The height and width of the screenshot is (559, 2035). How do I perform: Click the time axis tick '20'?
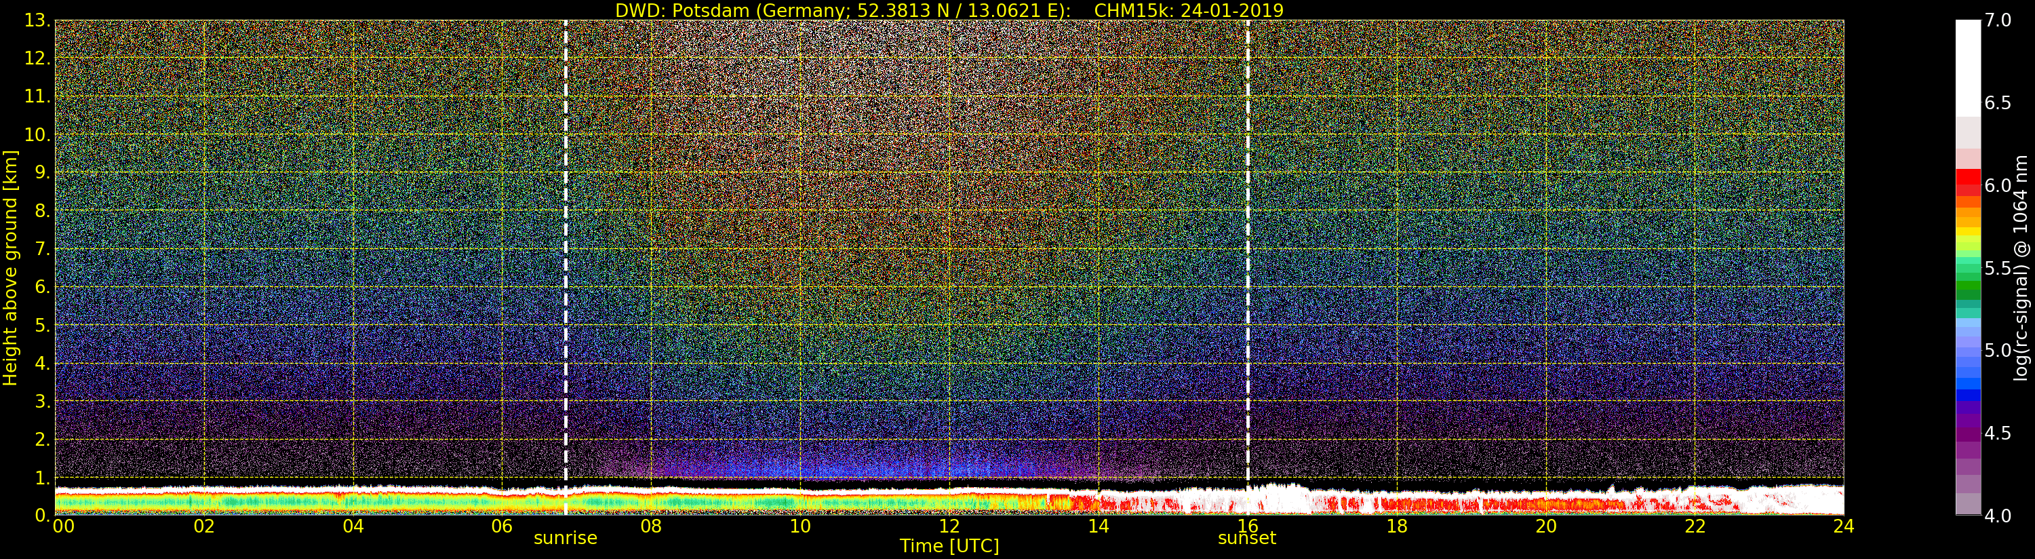(1546, 526)
